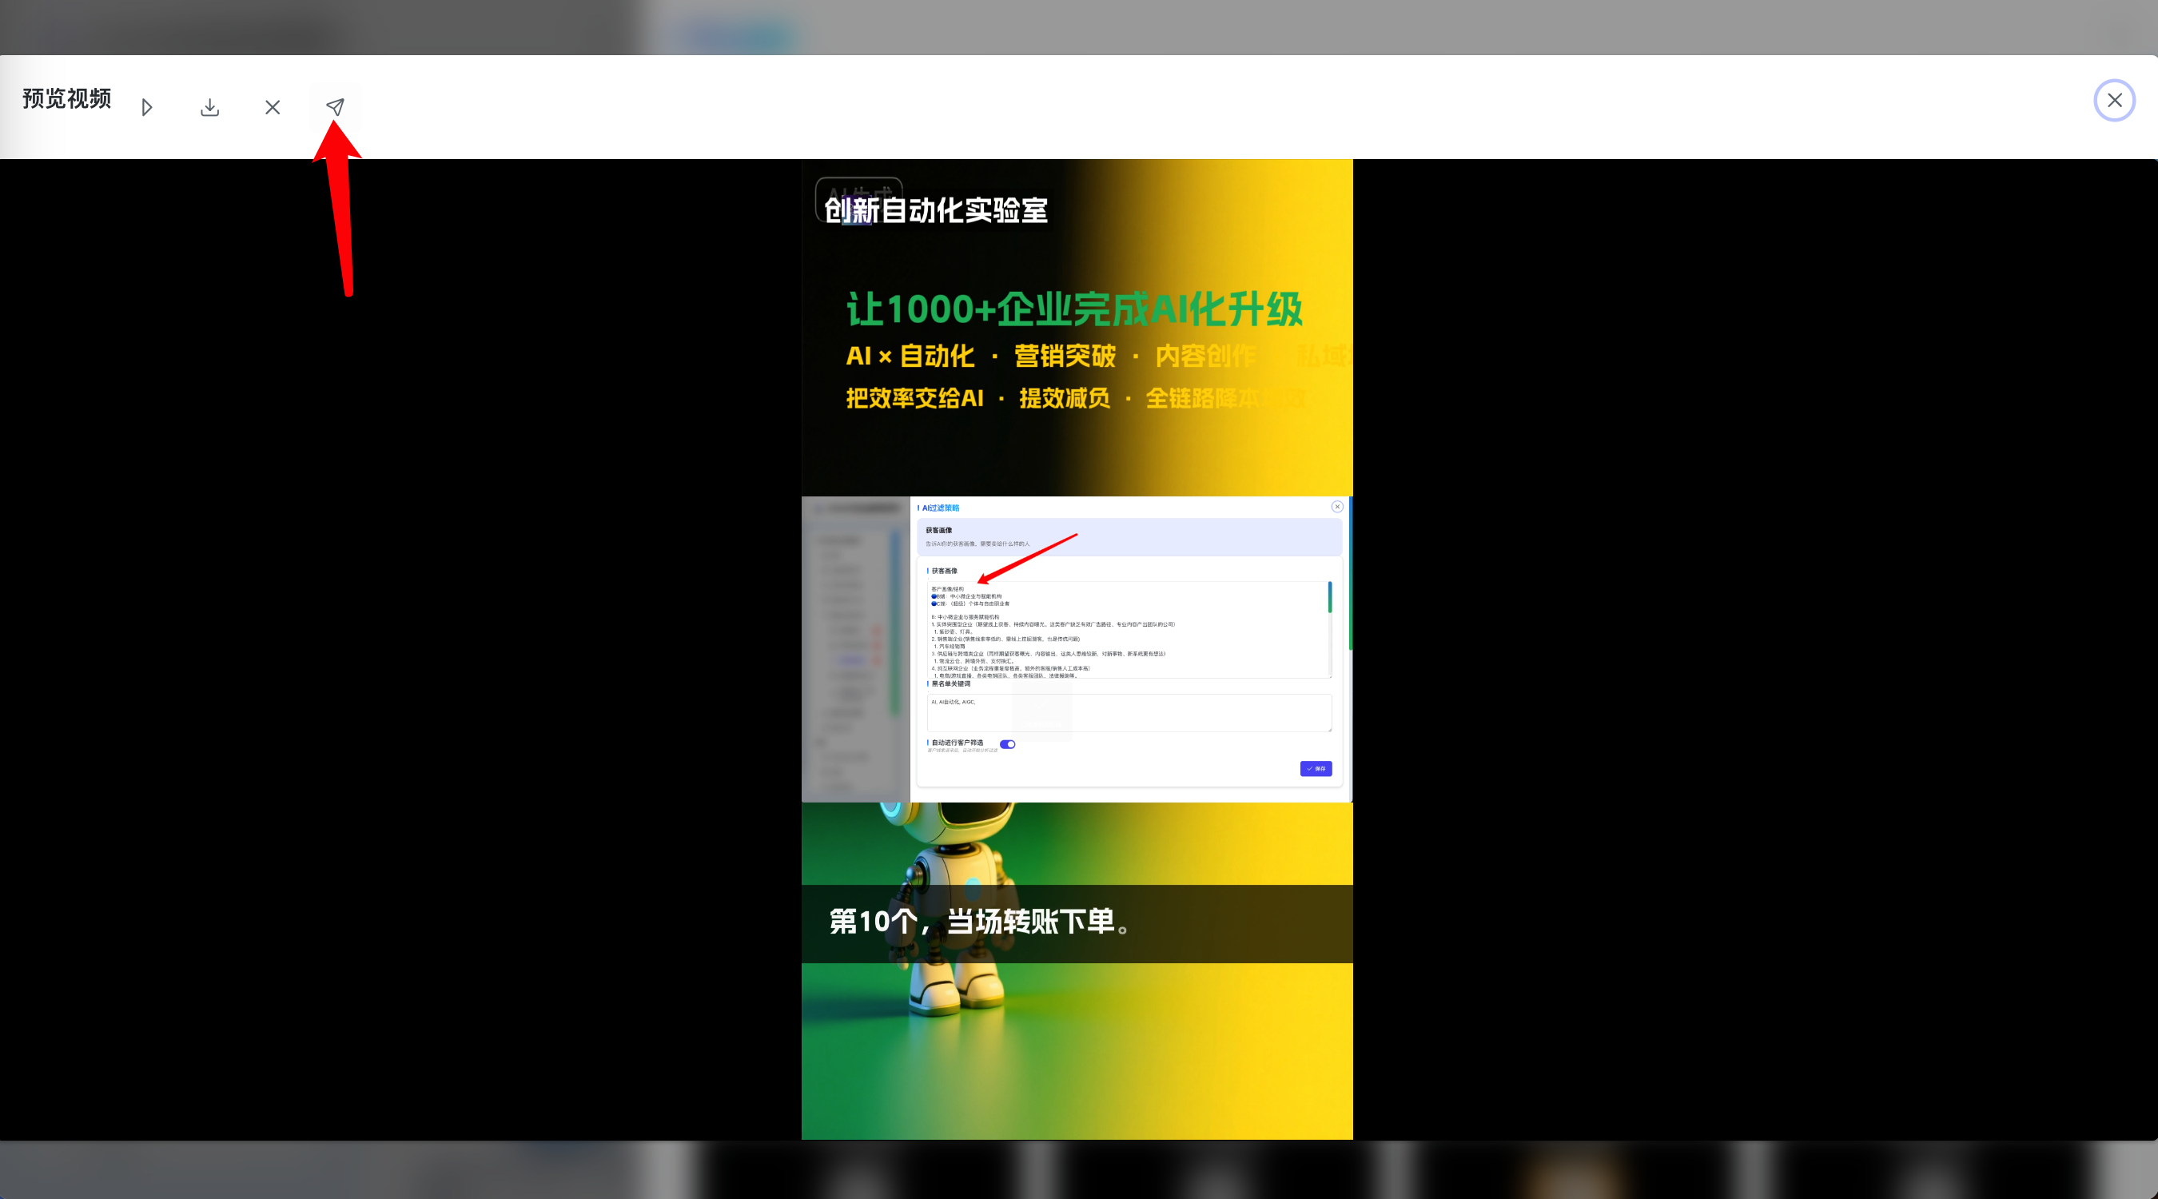Screen dimensions: 2158x1199
Task: Click the green page scrollbar beside panel
Action: [1350, 578]
